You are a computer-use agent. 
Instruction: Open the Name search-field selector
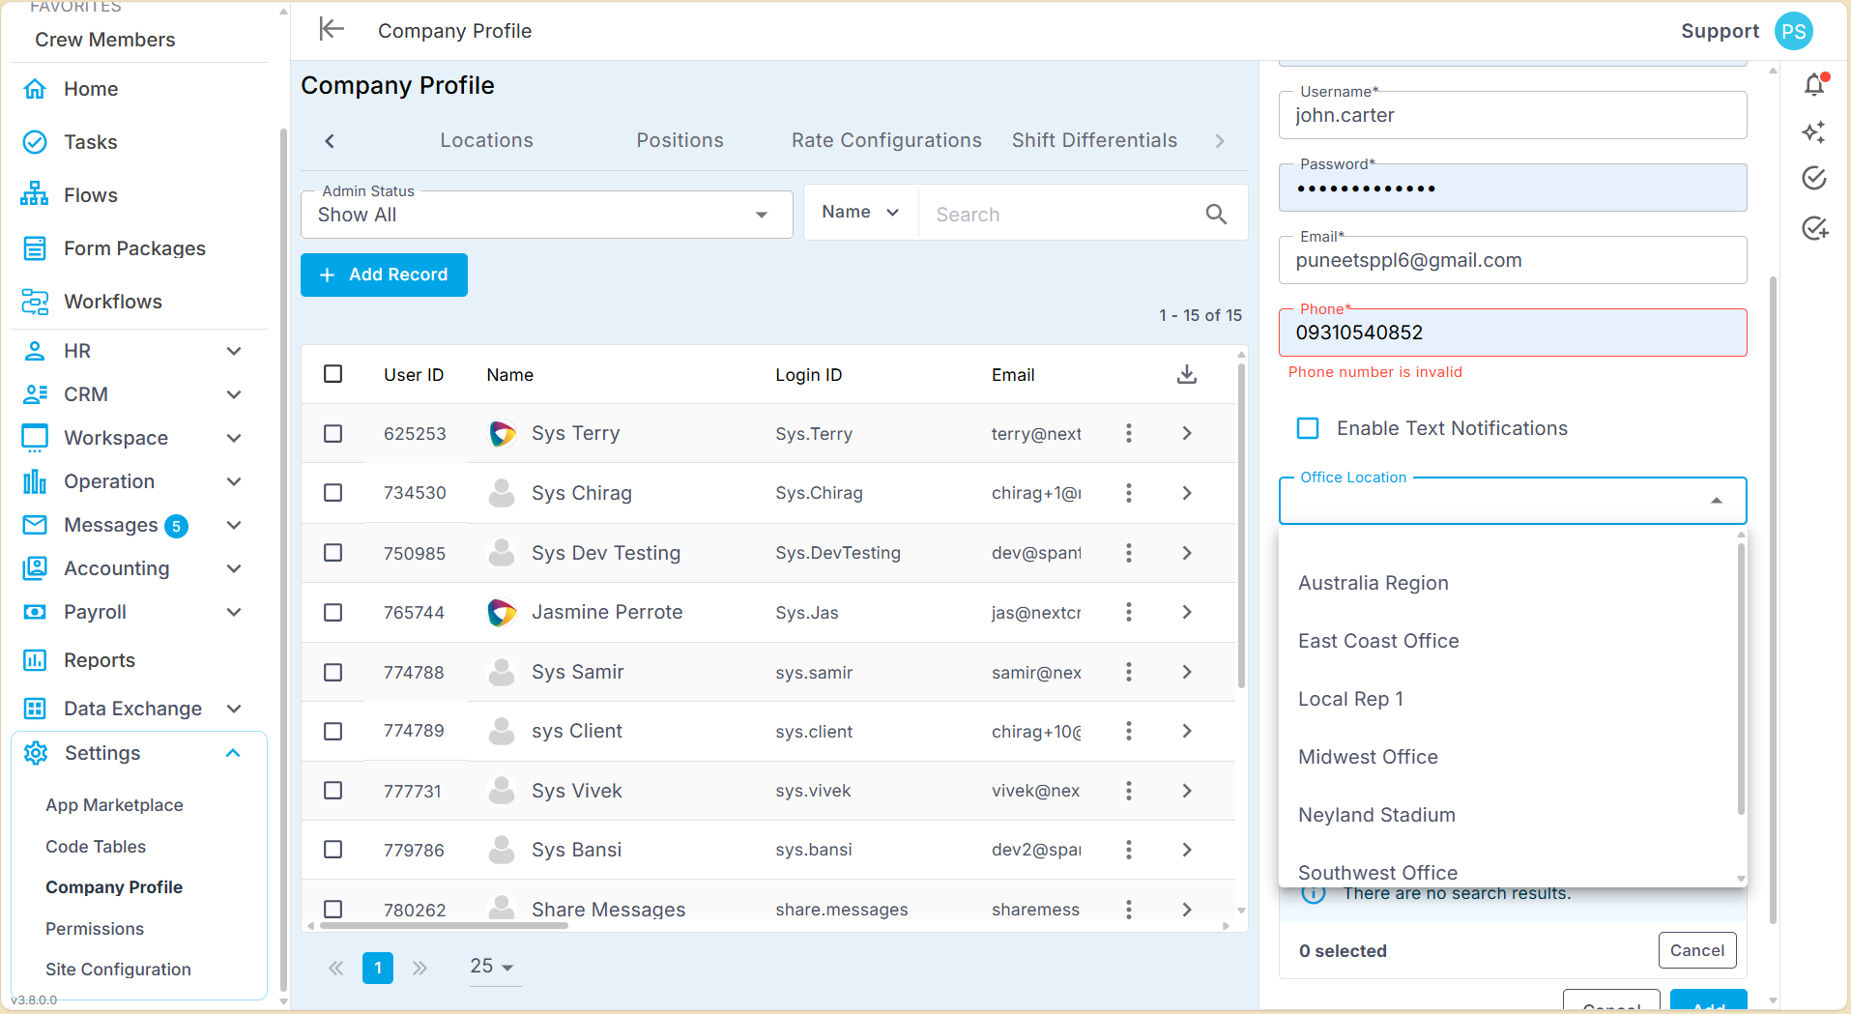pyautogui.click(x=860, y=212)
